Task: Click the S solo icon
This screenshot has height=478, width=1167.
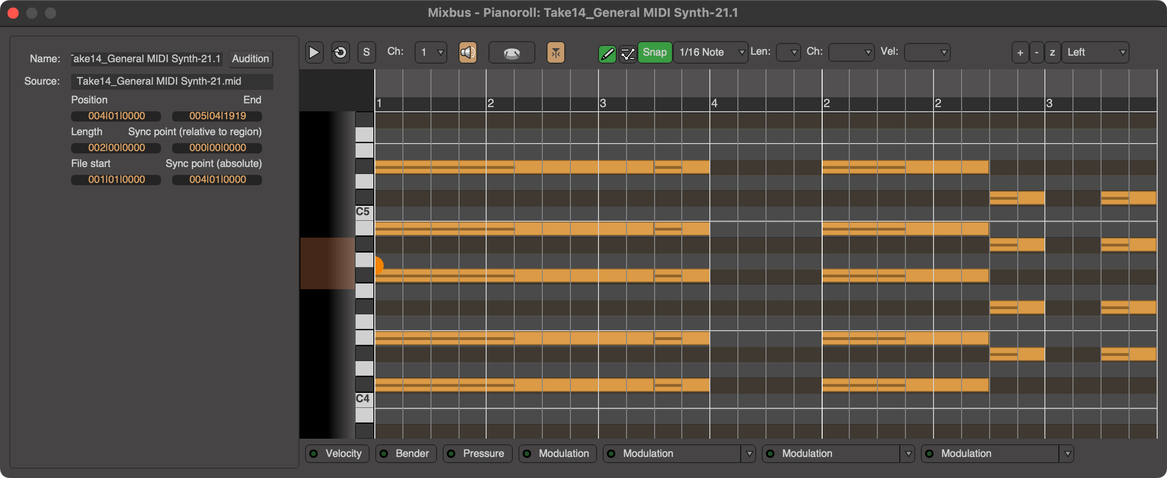Action: pyautogui.click(x=366, y=52)
